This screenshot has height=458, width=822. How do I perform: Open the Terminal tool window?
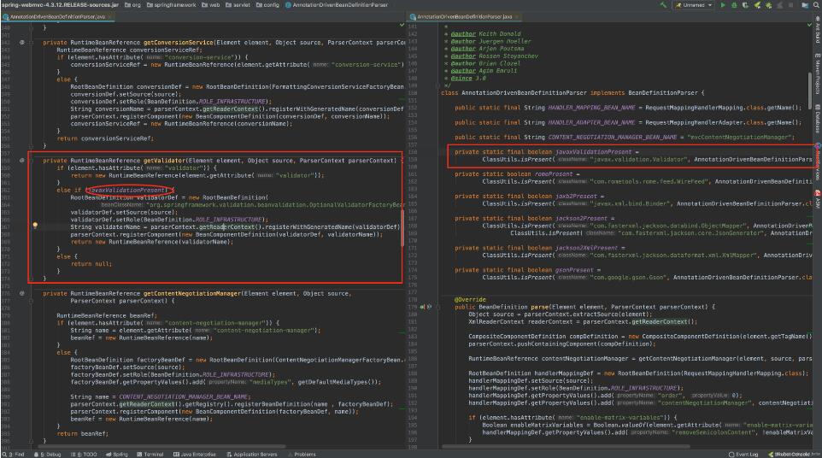(x=150, y=455)
